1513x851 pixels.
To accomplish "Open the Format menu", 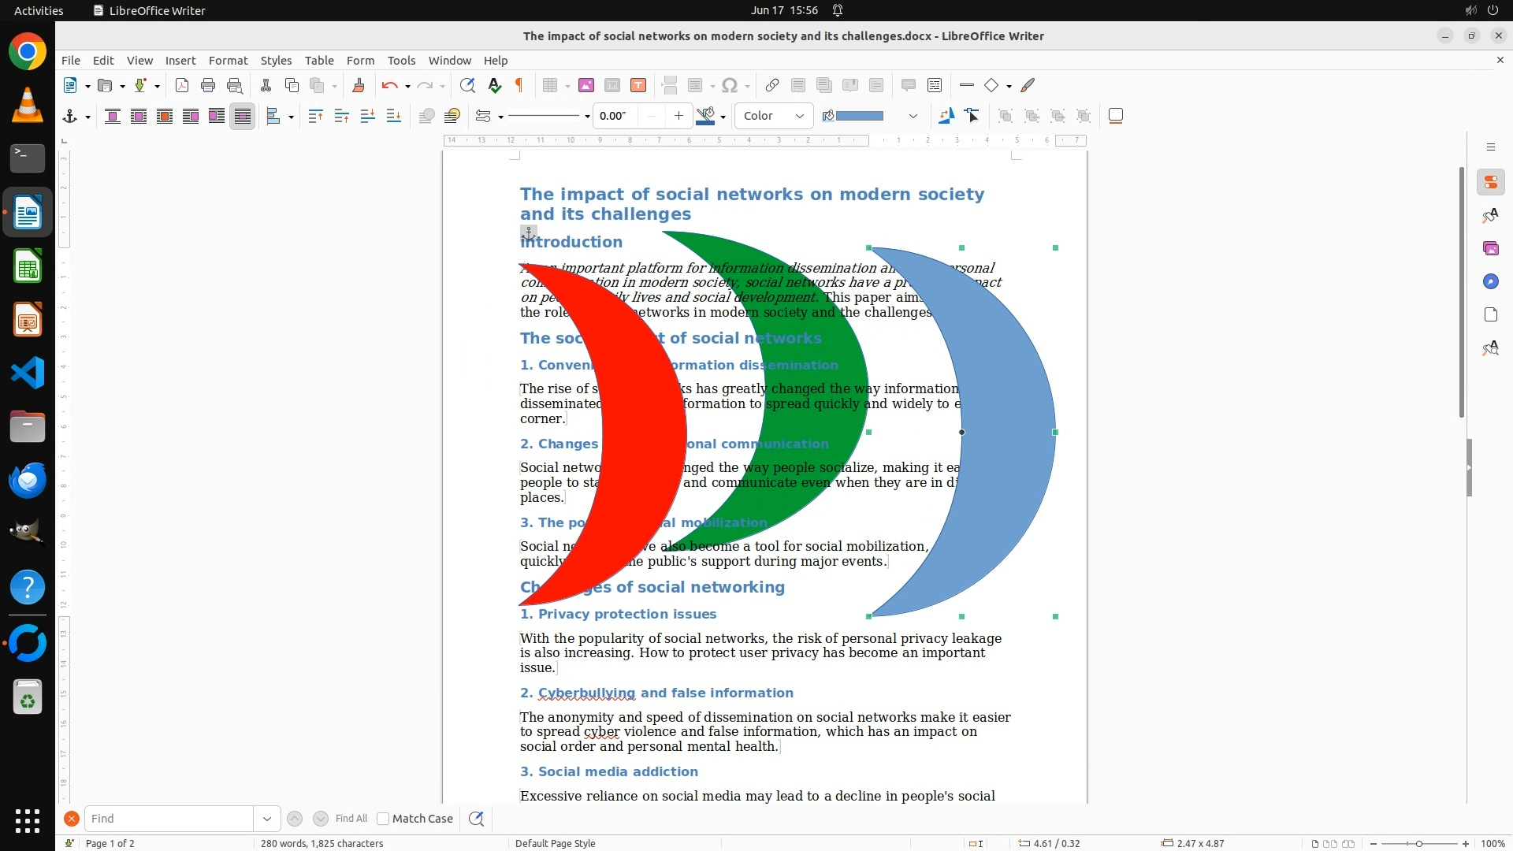I will [228, 61].
